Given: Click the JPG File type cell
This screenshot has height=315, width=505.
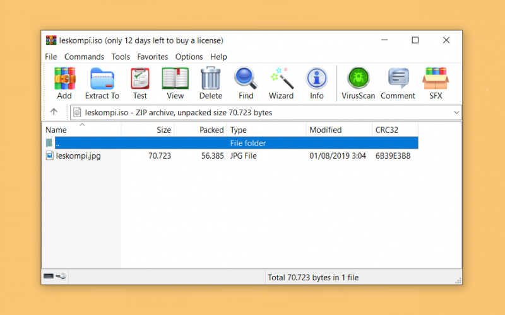Looking at the screenshot, I should pyautogui.click(x=243, y=156).
